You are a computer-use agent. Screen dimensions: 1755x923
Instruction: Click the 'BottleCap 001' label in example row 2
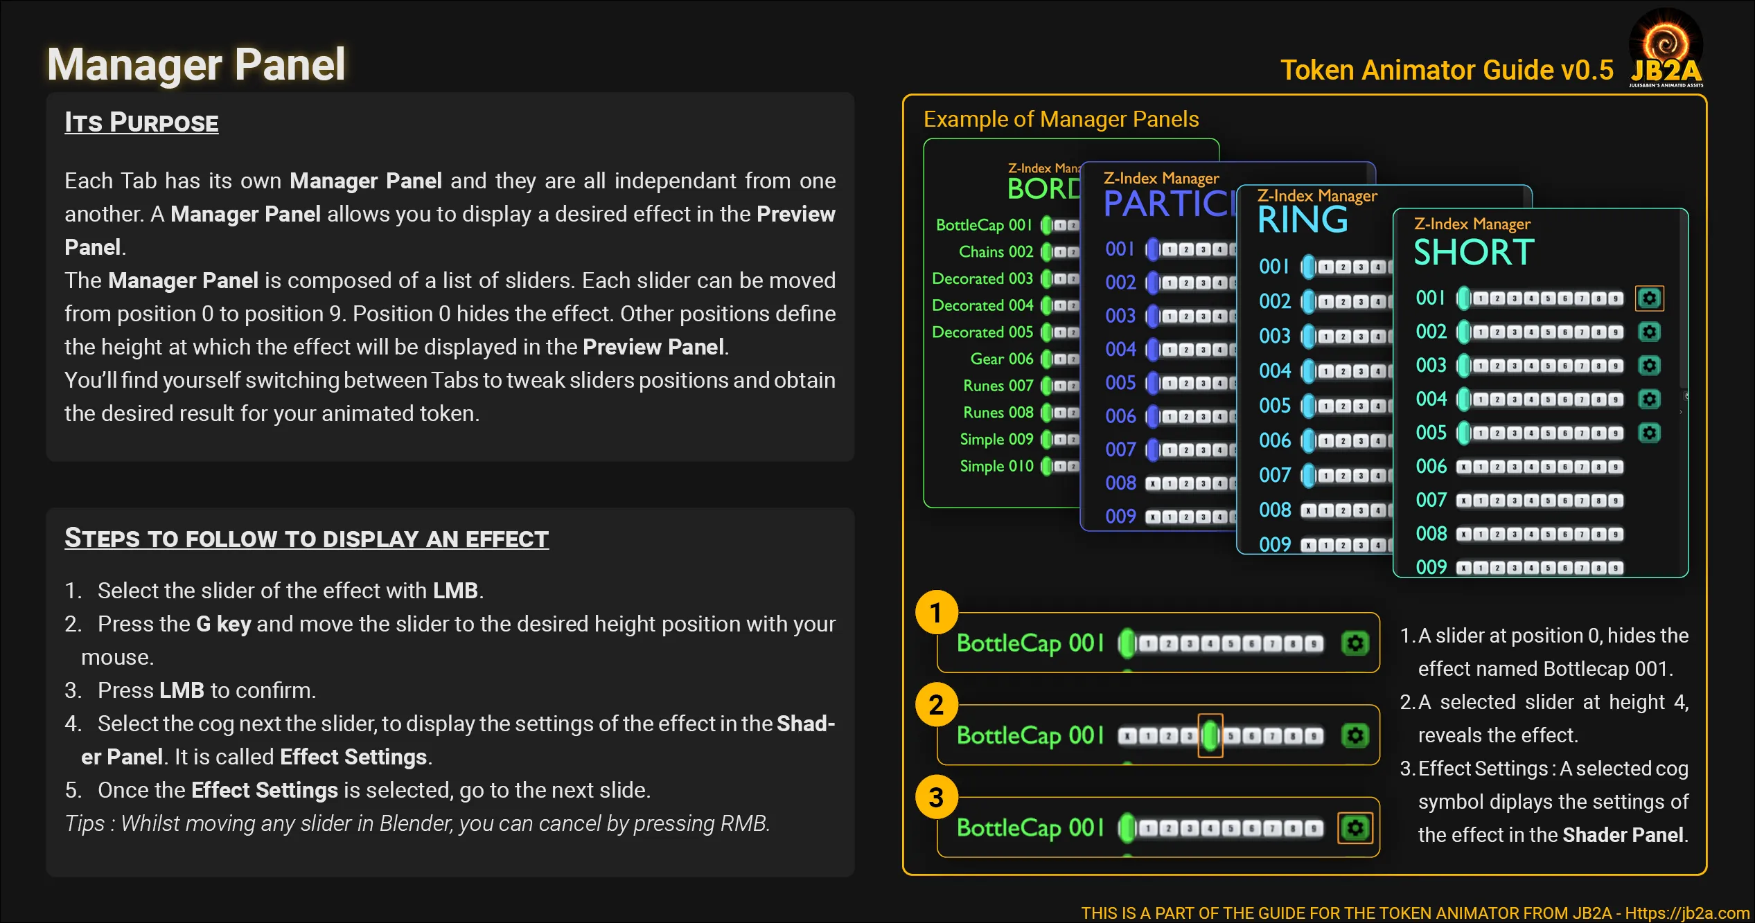[1030, 736]
